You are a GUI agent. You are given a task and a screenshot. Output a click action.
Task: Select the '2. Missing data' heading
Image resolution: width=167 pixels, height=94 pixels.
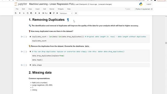(x=40, y=73)
